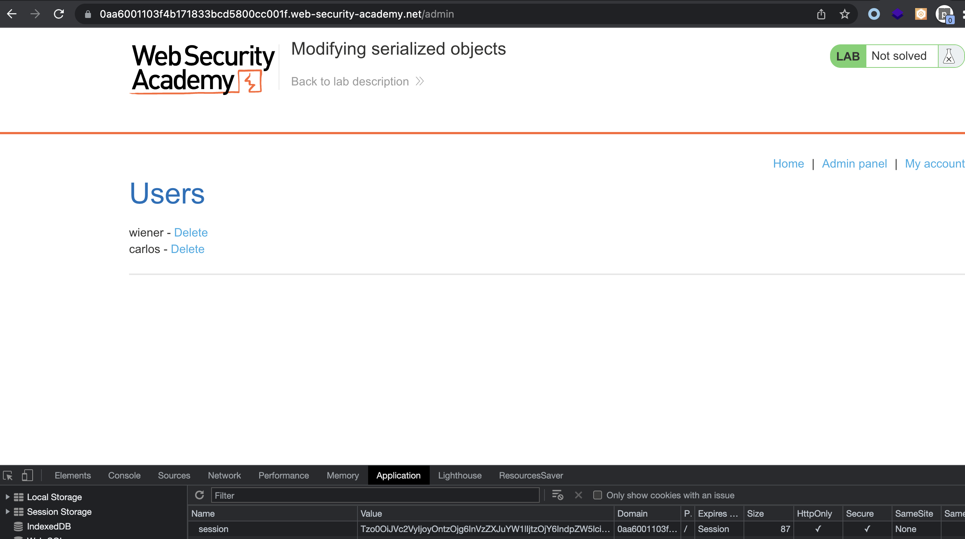Toggle the device toolbar icon
Image resolution: width=965 pixels, height=539 pixels.
pyautogui.click(x=27, y=476)
